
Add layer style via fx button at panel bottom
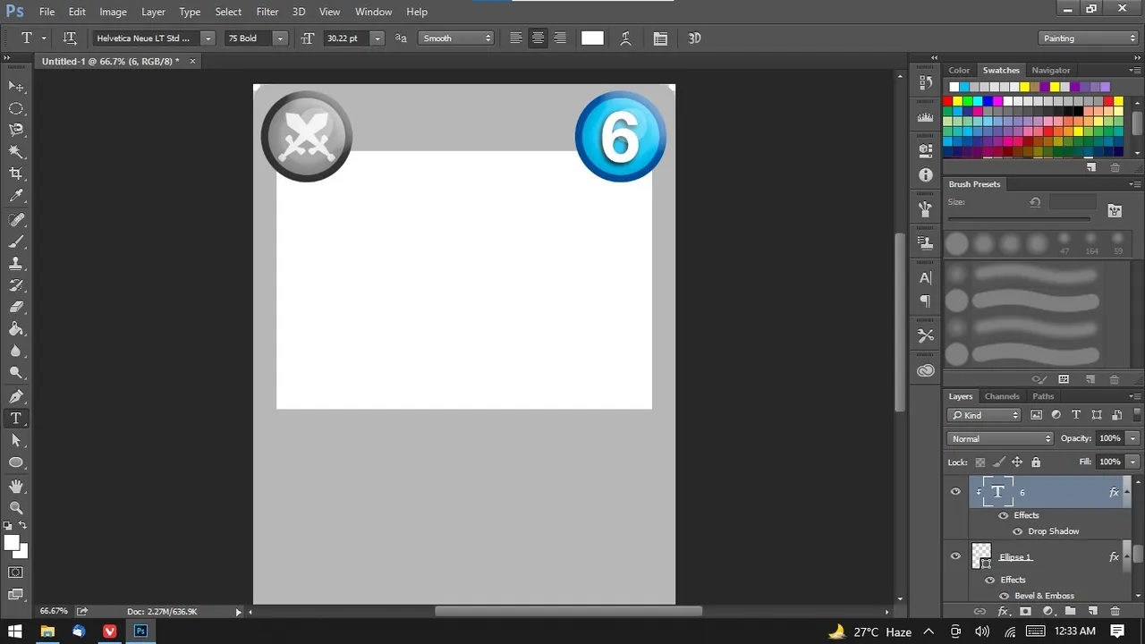[1003, 612]
